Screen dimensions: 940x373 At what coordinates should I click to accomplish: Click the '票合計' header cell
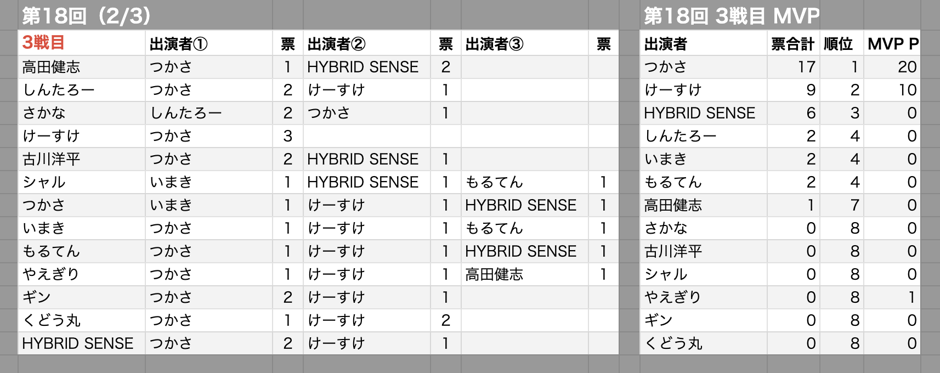coord(792,44)
